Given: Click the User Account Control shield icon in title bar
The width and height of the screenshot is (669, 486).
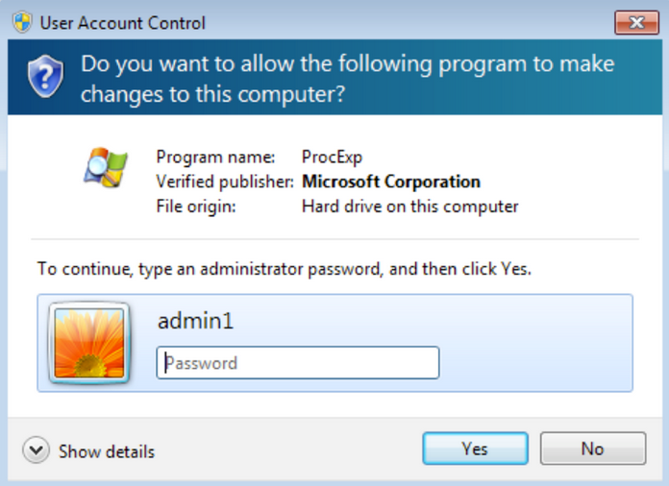Looking at the screenshot, I should (x=22, y=22).
